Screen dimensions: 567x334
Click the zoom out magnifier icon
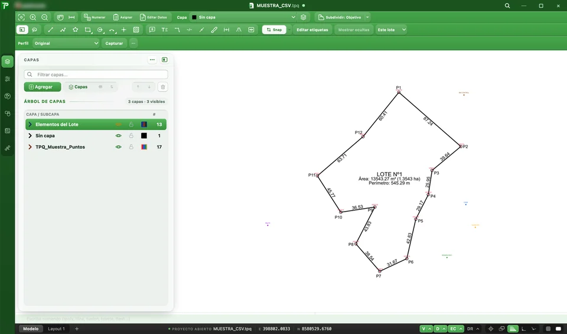44,17
